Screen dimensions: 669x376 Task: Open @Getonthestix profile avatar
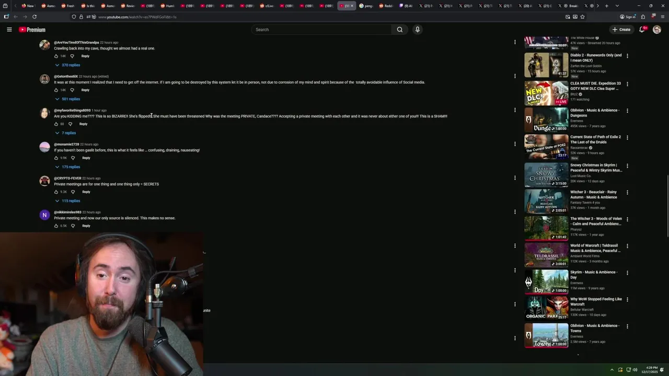coord(44,79)
